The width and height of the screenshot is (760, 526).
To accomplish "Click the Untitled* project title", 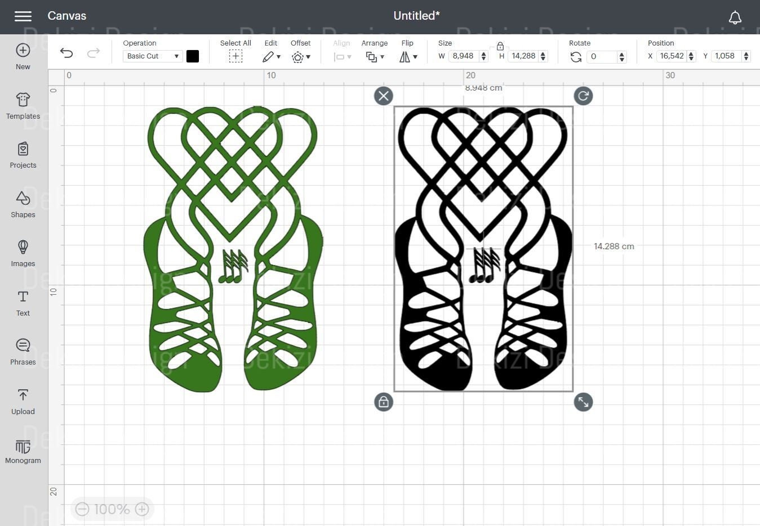I will pos(416,16).
